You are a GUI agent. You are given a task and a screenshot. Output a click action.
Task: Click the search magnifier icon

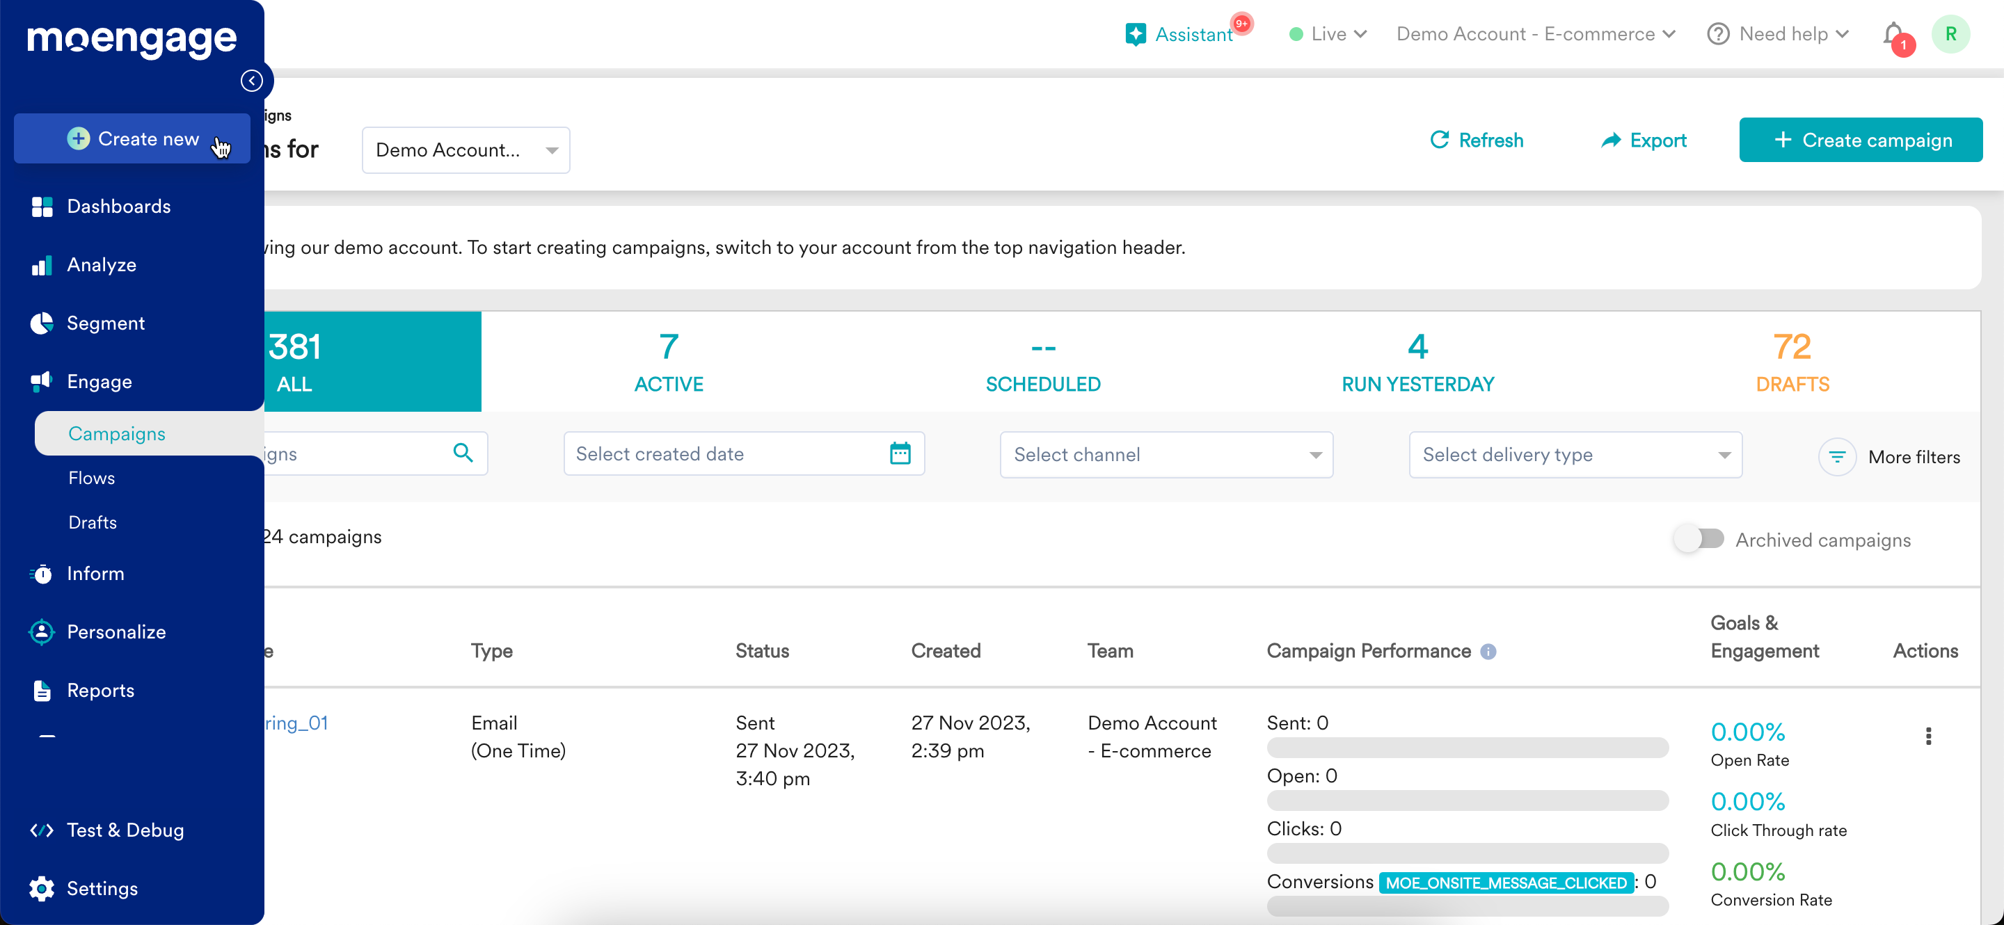(x=463, y=453)
